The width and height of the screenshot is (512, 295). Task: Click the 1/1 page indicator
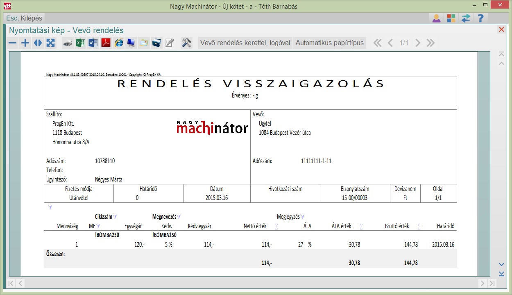404,43
